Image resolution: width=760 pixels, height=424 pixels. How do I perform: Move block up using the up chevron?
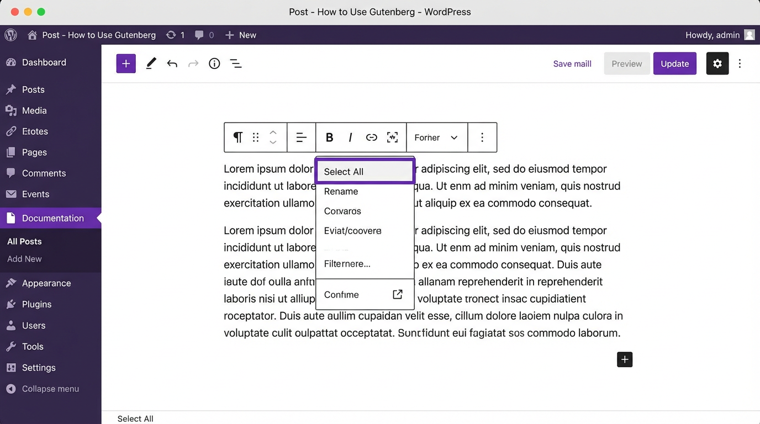tap(273, 132)
